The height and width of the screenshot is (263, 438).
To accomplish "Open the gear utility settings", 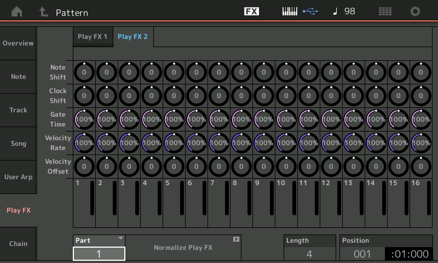I will pyautogui.click(x=415, y=12).
